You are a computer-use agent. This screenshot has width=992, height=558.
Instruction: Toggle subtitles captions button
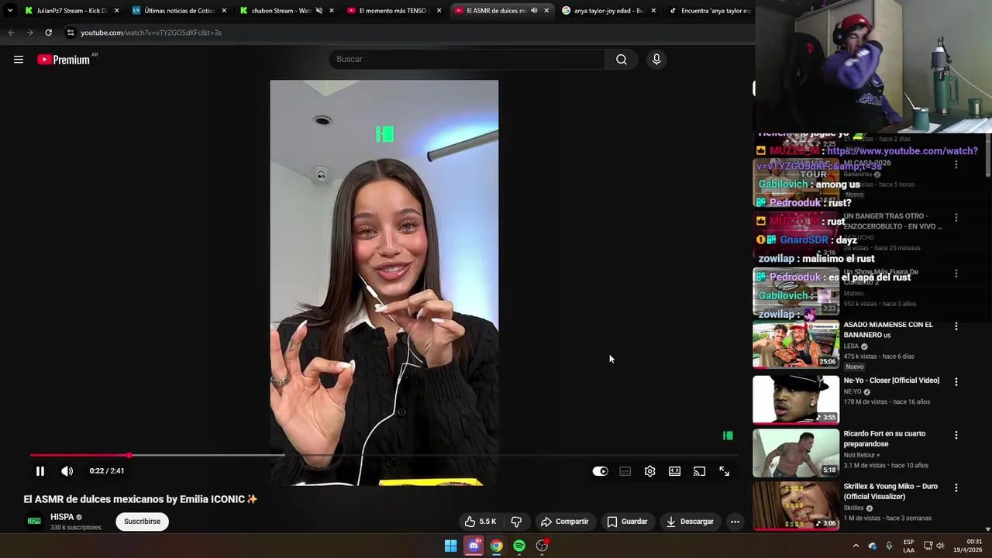(x=625, y=471)
